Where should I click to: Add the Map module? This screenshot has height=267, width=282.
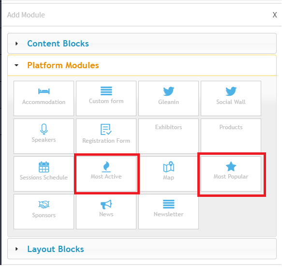point(168,174)
